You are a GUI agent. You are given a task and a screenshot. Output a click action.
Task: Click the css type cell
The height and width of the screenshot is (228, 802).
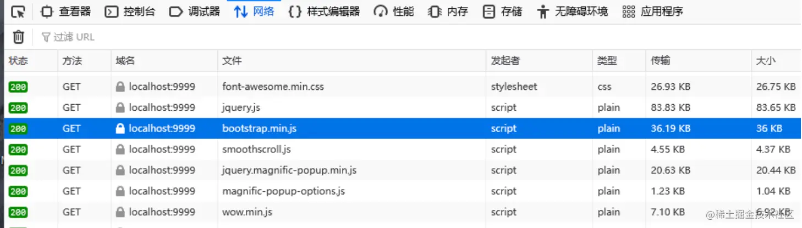click(x=605, y=87)
